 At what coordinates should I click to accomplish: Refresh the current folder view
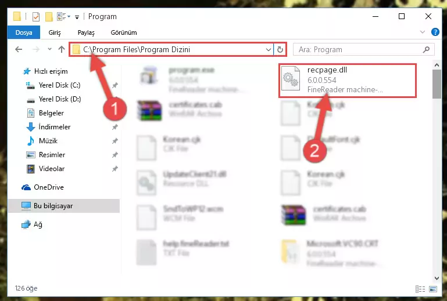click(x=280, y=49)
